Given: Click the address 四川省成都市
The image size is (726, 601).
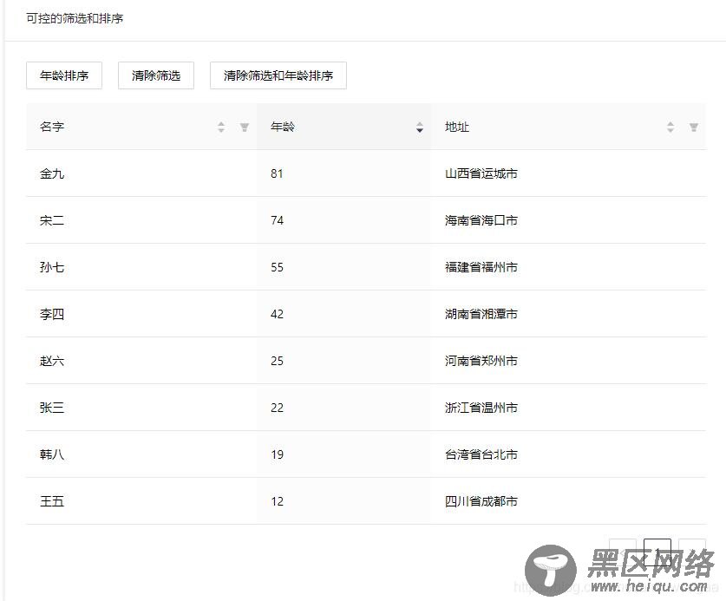Looking at the screenshot, I should point(481,501).
